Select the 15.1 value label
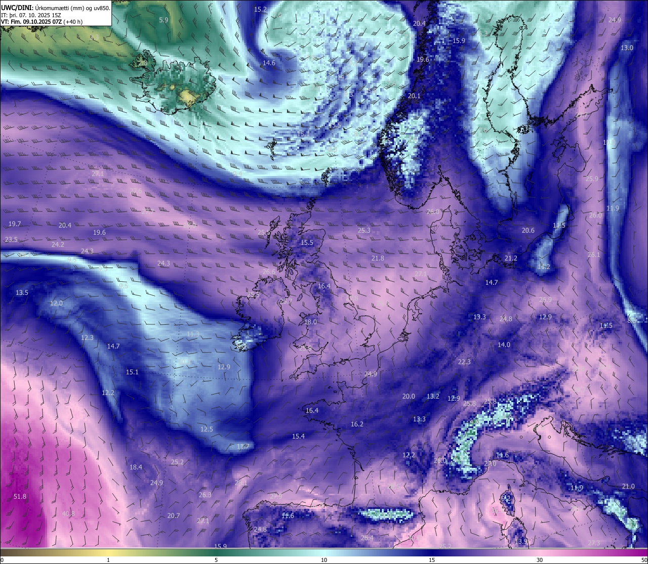648x564 pixels. (x=132, y=372)
